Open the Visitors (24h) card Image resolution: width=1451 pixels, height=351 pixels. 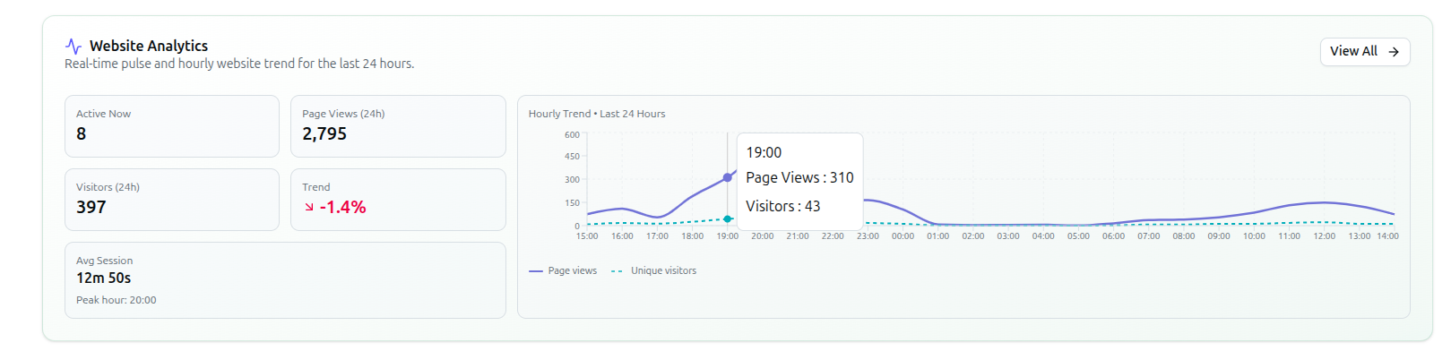click(x=172, y=200)
